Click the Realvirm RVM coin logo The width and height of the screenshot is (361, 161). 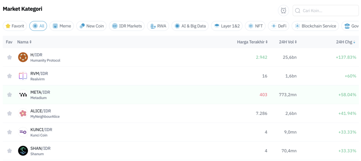[x=23, y=76]
